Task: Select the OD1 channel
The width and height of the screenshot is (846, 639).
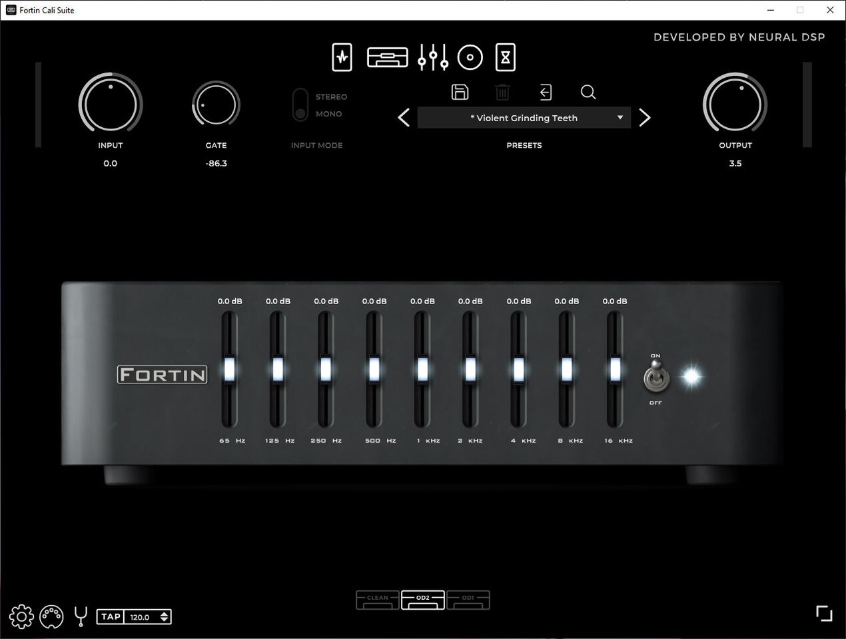Action: coord(468,600)
